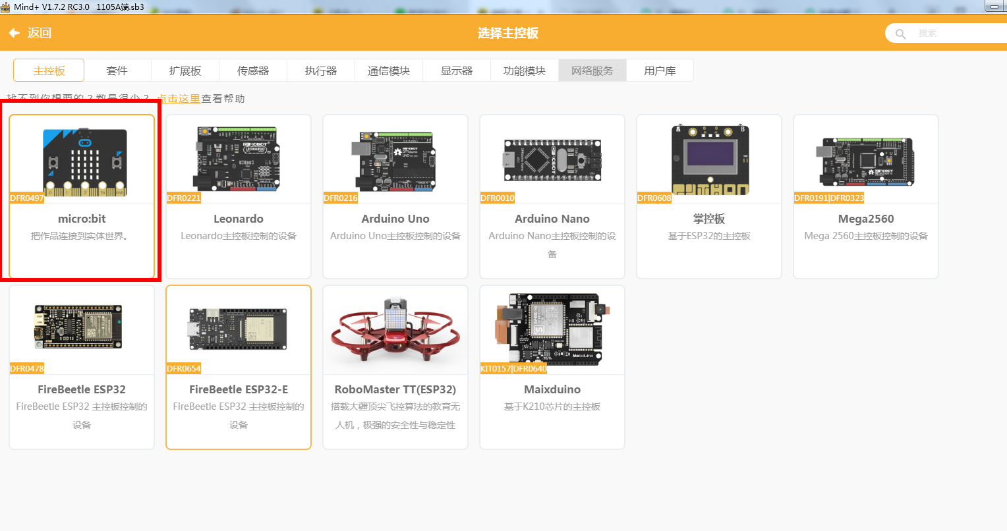Screen dimensions: 1007x531
Task: Switch to the 扩展板 tab
Action: click(185, 70)
